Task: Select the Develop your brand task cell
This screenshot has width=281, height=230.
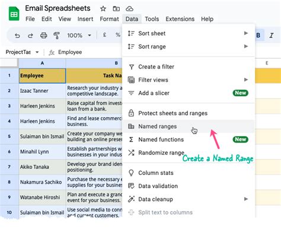Action: (94, 167)
